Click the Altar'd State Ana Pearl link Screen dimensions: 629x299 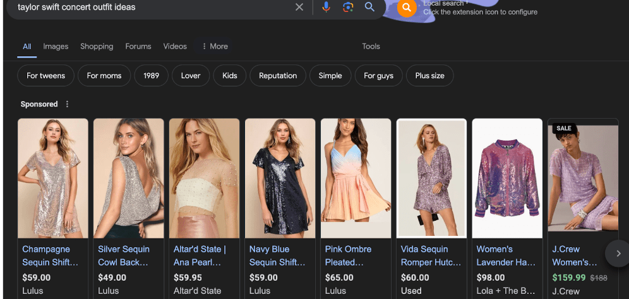point(200,255)
